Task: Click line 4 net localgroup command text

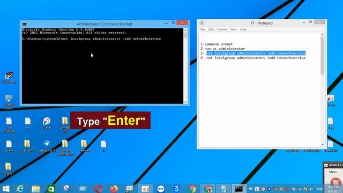Action: 256,58
